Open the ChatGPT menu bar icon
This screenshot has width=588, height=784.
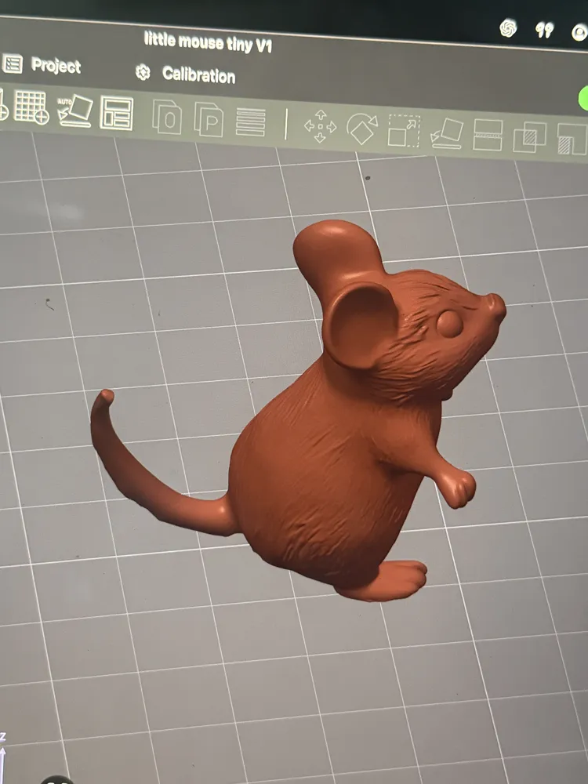point(508,28)
